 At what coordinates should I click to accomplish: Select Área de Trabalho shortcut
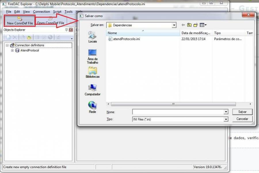(92, 56)
